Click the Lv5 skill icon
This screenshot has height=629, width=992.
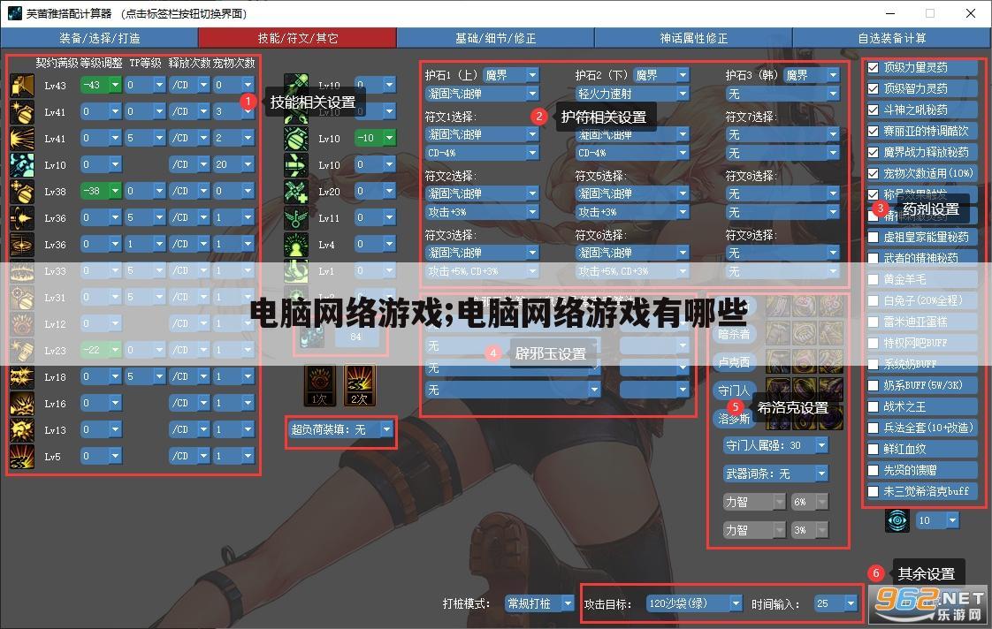point(21,457)
